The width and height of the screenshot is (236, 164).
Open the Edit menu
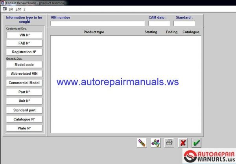pyautogui.click(x=18, y=9)
